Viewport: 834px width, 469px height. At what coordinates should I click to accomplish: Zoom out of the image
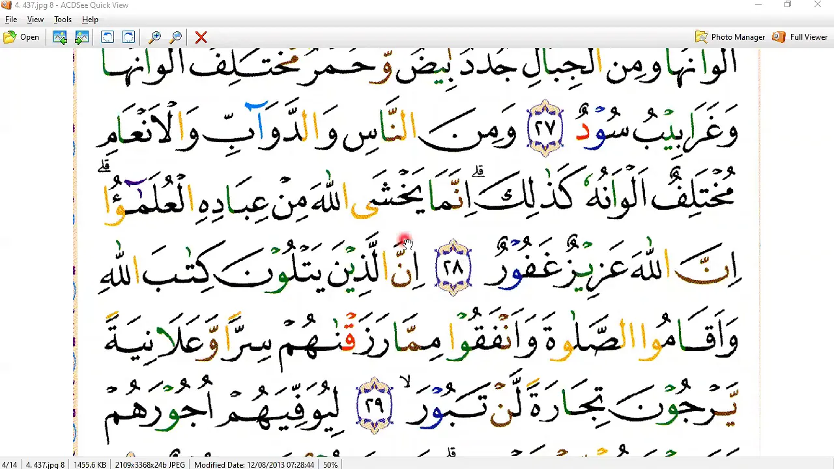[175, 37]
